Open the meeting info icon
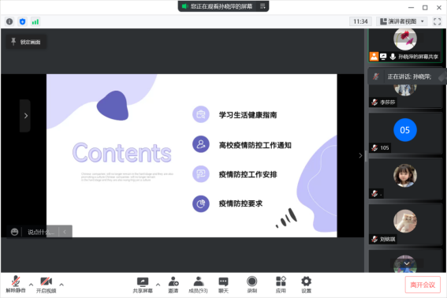The image size is (447, 298). point(9,21)
